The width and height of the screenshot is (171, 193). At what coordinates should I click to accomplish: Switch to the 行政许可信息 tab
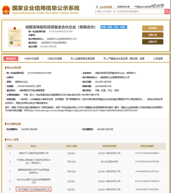point(31,59)
